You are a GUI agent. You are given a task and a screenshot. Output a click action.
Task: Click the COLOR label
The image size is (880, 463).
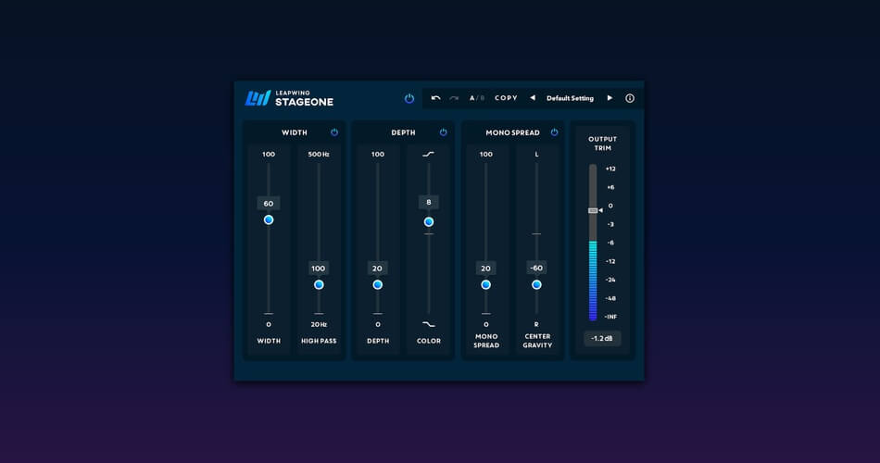tap(429, 341)
